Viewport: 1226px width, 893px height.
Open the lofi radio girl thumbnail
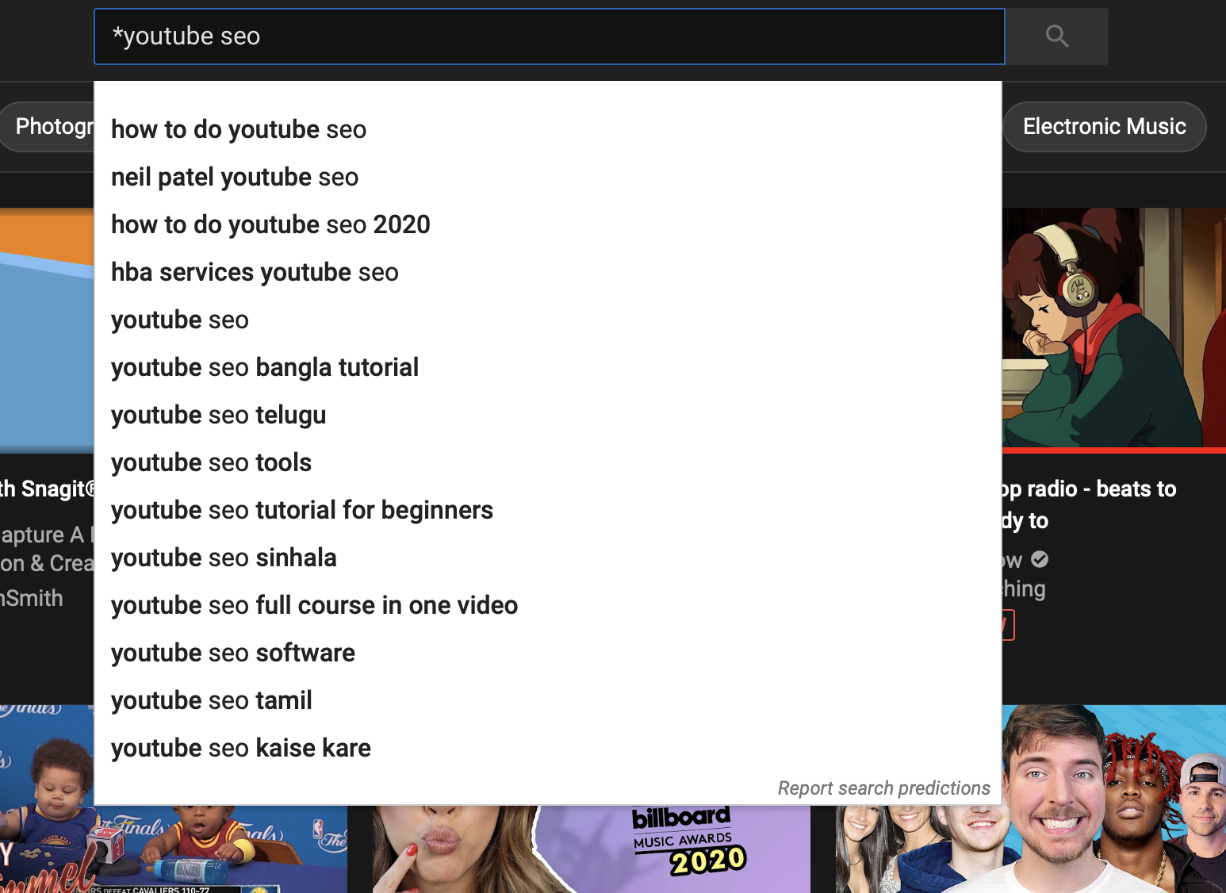1114,330
